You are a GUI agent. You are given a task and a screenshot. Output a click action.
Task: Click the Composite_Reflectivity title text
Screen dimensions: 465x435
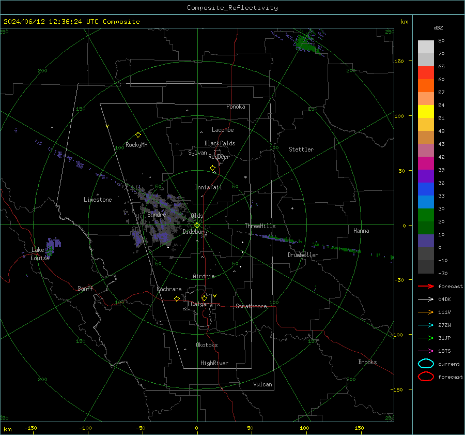coord(232,8)
